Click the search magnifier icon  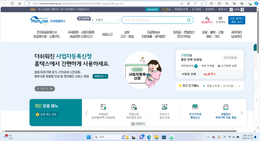189,20
